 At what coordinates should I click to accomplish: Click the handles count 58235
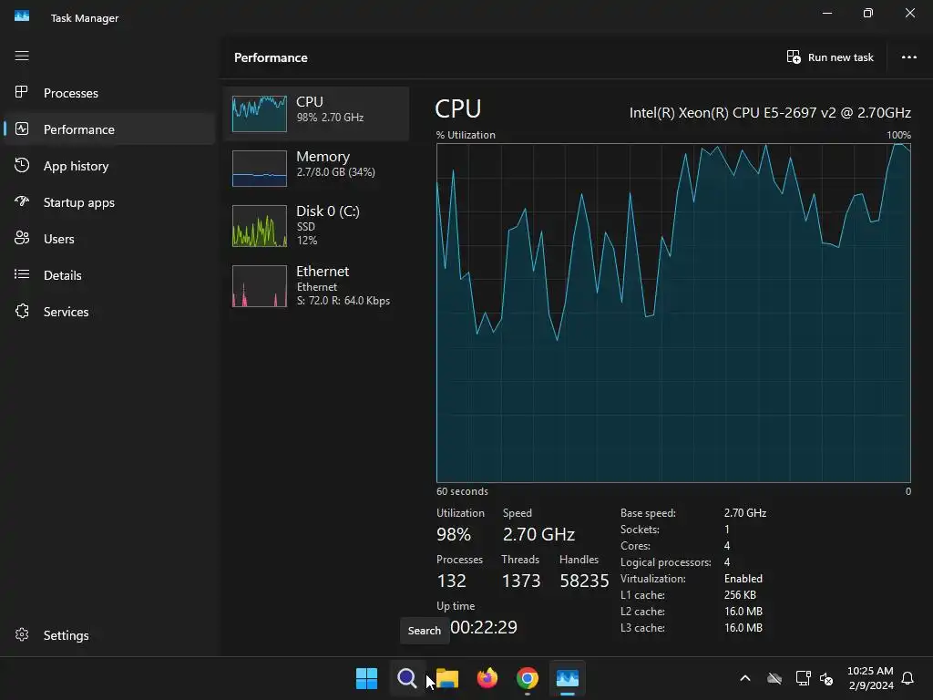coord(584,581)
